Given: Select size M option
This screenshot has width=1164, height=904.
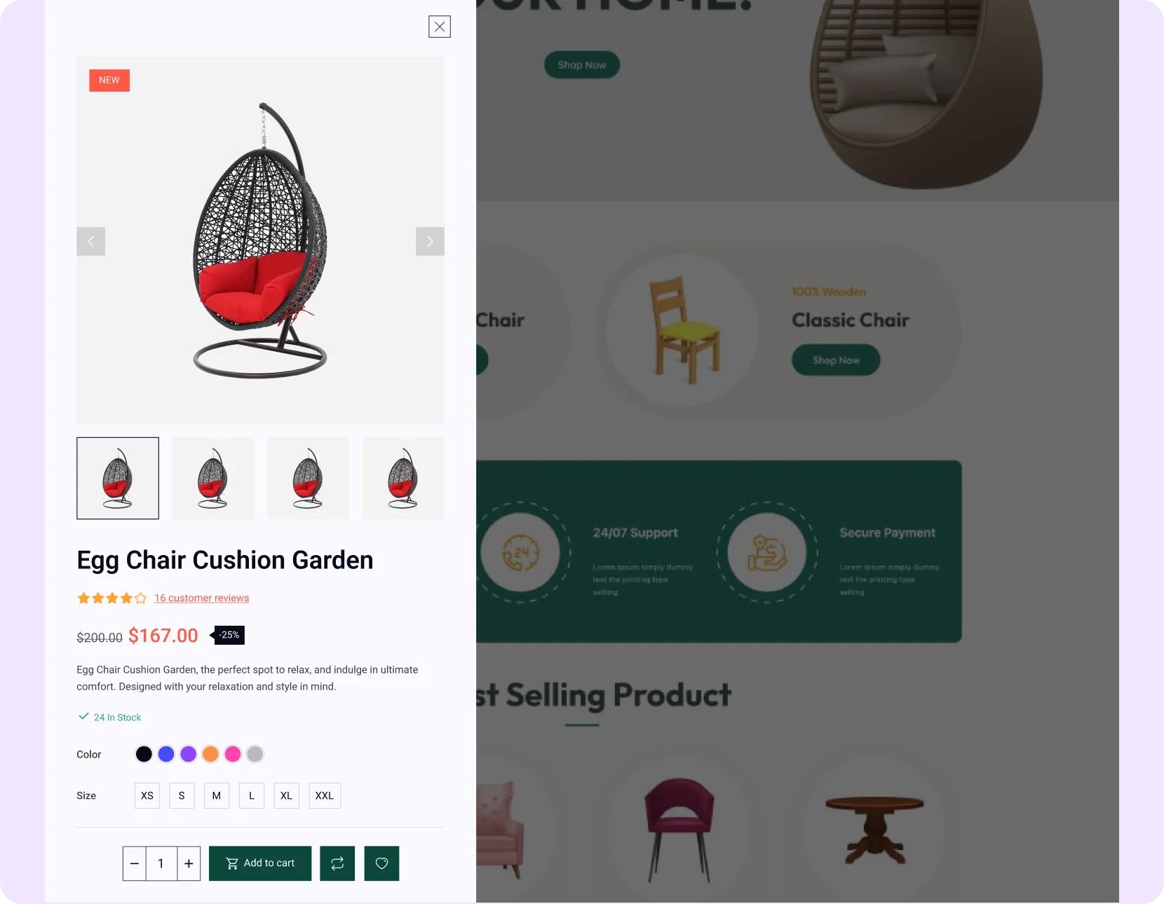Looking at the screenshot, I should 217,795.
